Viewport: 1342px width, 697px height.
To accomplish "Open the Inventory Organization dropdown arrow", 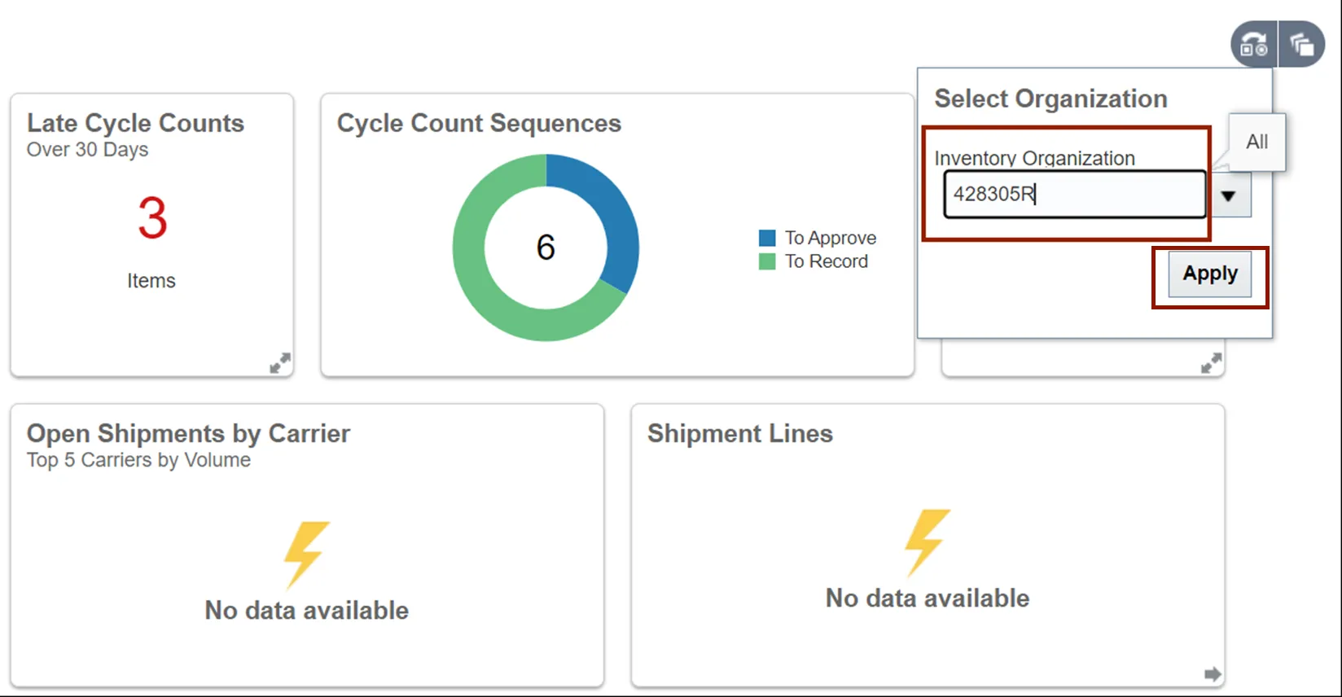I will (x=1228, y=195).
